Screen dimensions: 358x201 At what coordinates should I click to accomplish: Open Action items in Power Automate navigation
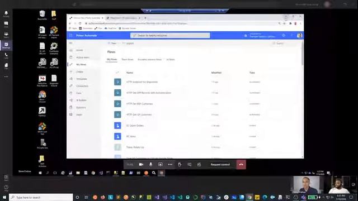click(83, 58)
